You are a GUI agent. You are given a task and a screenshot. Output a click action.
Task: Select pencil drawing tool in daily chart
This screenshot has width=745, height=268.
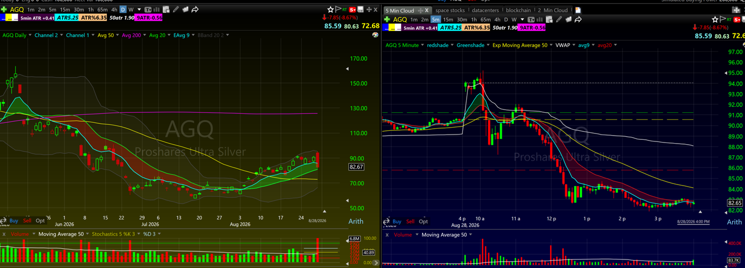pyautogui.click(x=176, y=10)
